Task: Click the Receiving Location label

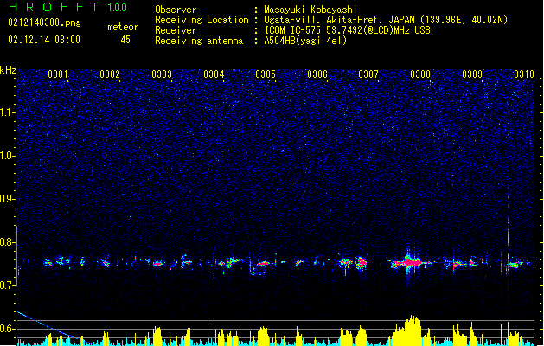Action: click(x=202, y=20)
